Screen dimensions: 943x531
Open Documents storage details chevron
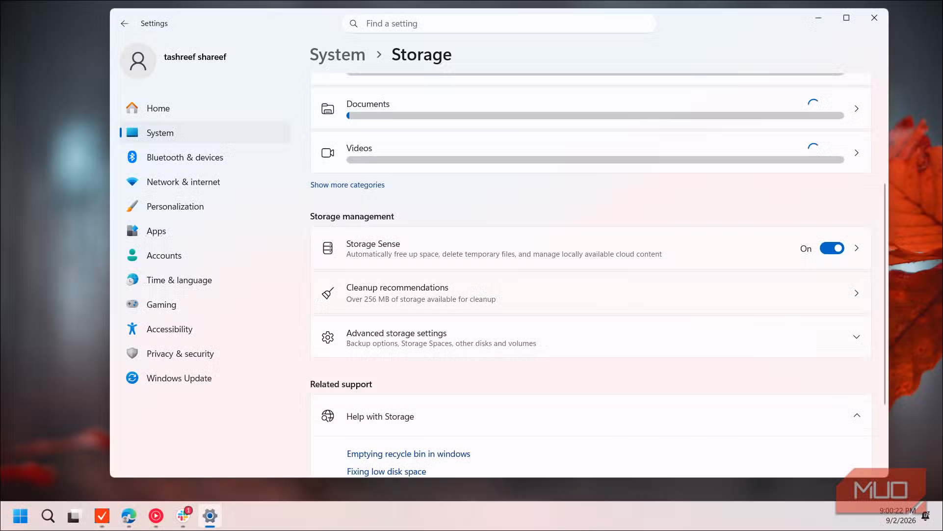click(856, 109)
